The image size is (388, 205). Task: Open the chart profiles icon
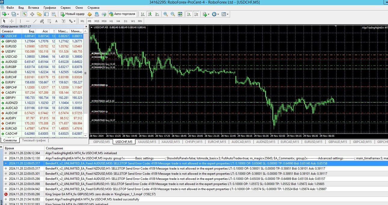click(14, 14)
